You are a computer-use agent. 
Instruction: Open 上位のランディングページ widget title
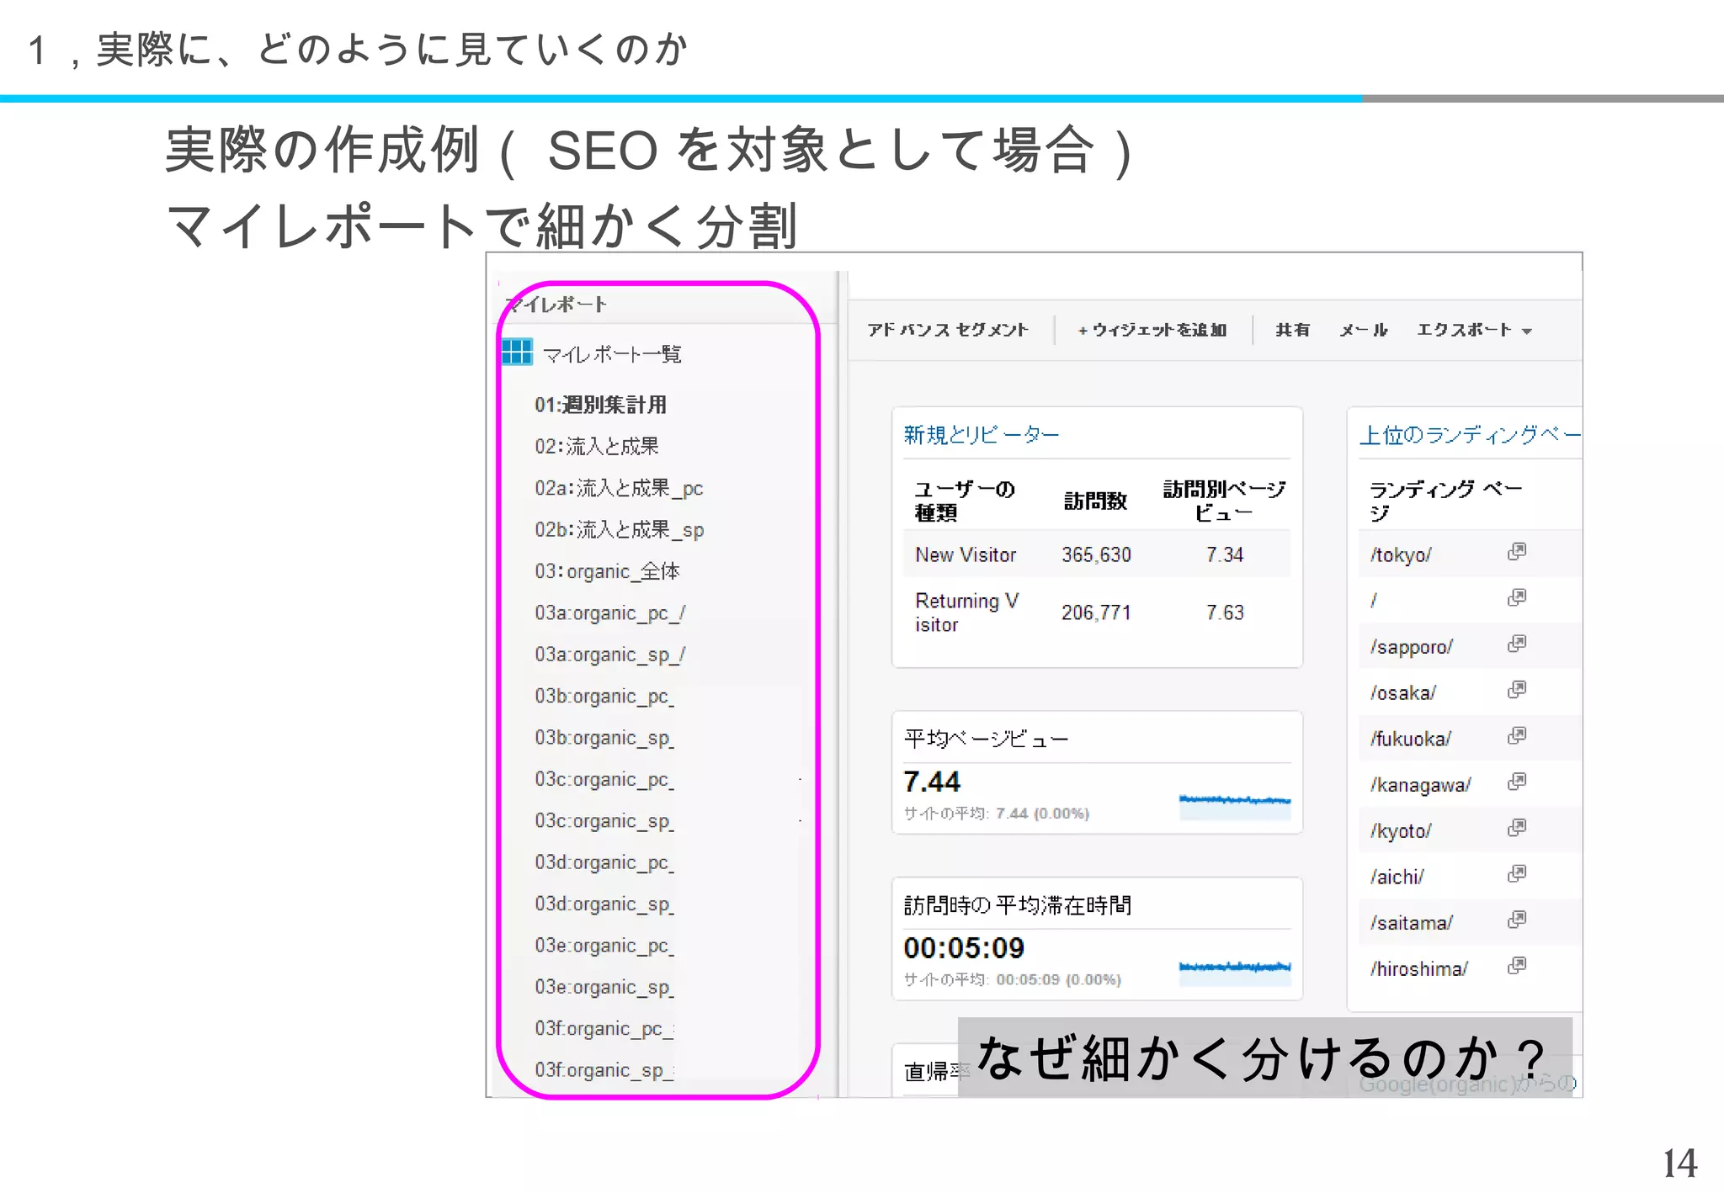pyautogui.click(x=1470, y=435)
